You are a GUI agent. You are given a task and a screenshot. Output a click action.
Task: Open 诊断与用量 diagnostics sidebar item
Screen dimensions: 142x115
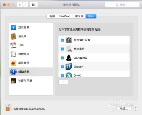pos(31,81)
